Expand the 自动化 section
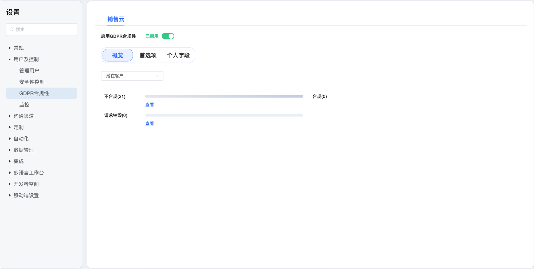Viewport: 534px width, 269px height. pyautogui.click(x=21, y=139)
